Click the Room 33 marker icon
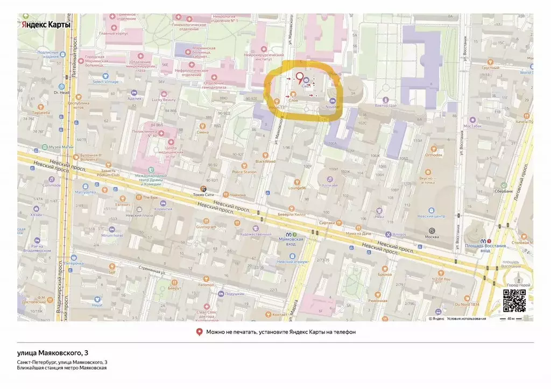 [277, 102]
